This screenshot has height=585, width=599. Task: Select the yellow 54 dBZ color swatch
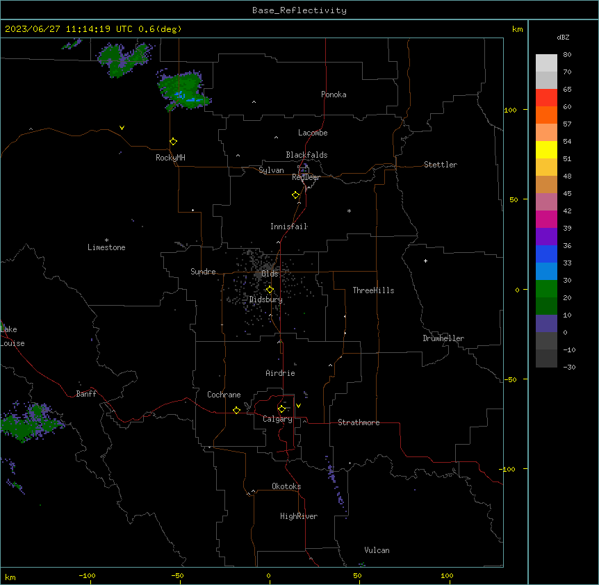tap(546, 149)
